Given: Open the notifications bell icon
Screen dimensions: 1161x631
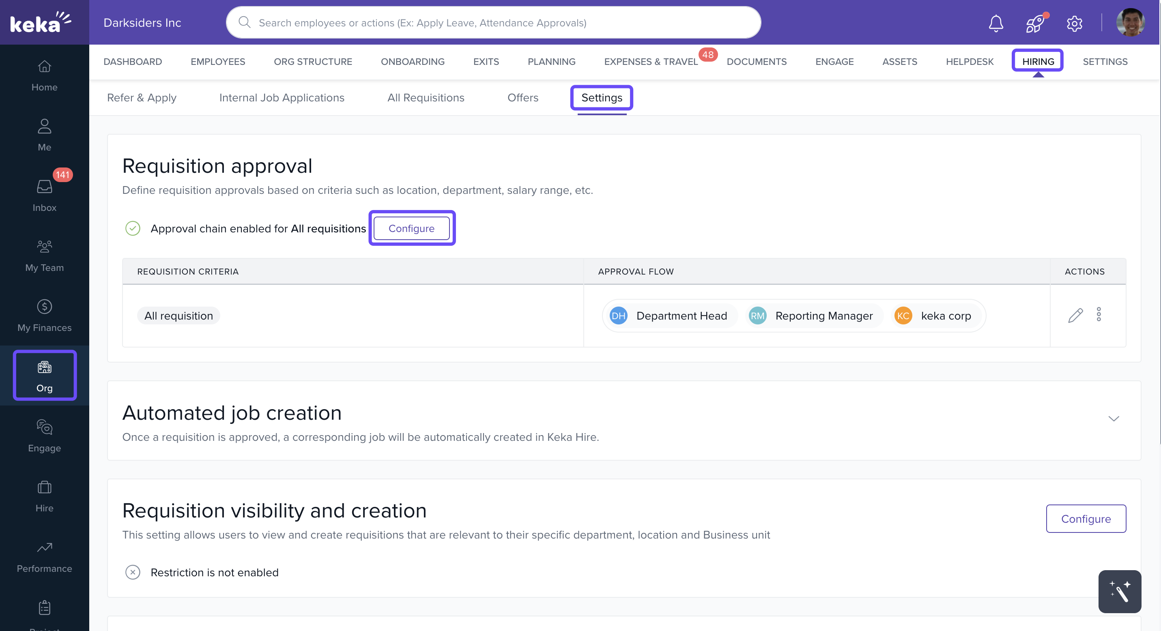Looking at the screenshot, I should tap(995, 23).
